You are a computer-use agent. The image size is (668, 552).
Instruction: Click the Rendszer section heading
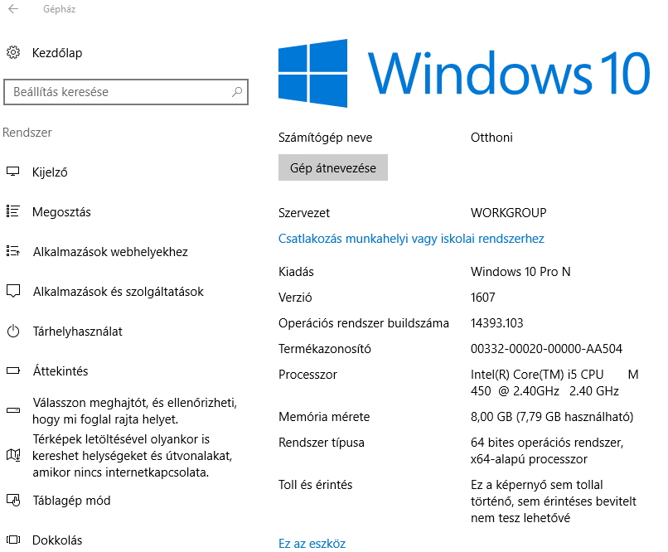click(x=27, y=133)
